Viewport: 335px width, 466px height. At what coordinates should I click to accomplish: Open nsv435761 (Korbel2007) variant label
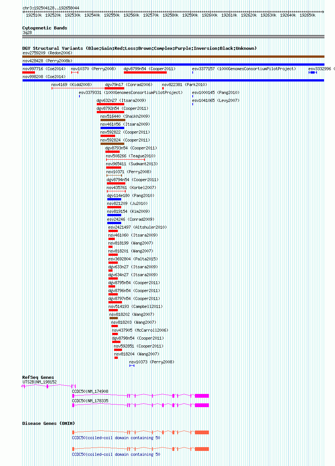coord(131,188)
